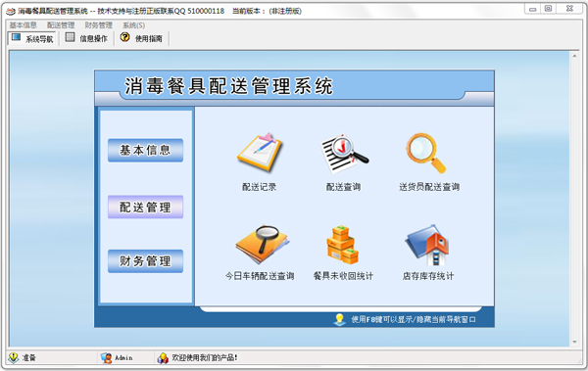Minimize the application window
Viewport: 588px width, 371px height.
[532, 9]
